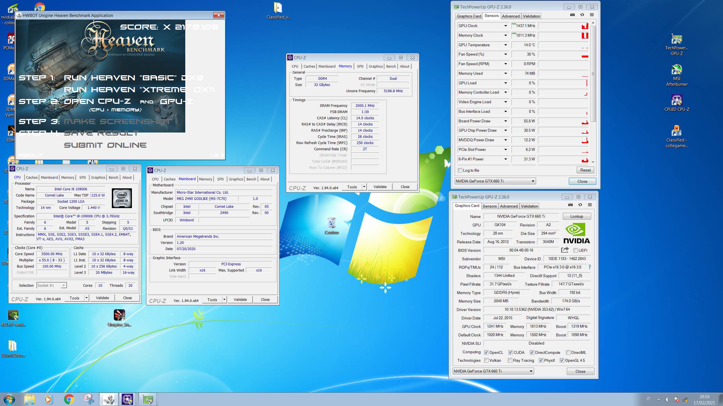Toggle PhysX checkbox
The width and height of the screenshot is (723, 406).
[x=541, y=360]
